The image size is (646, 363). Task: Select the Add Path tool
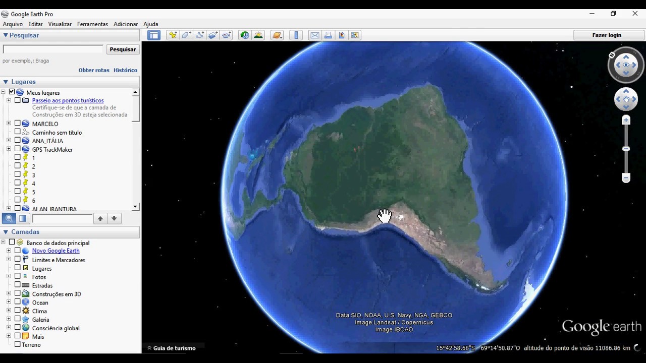point(200,35)
